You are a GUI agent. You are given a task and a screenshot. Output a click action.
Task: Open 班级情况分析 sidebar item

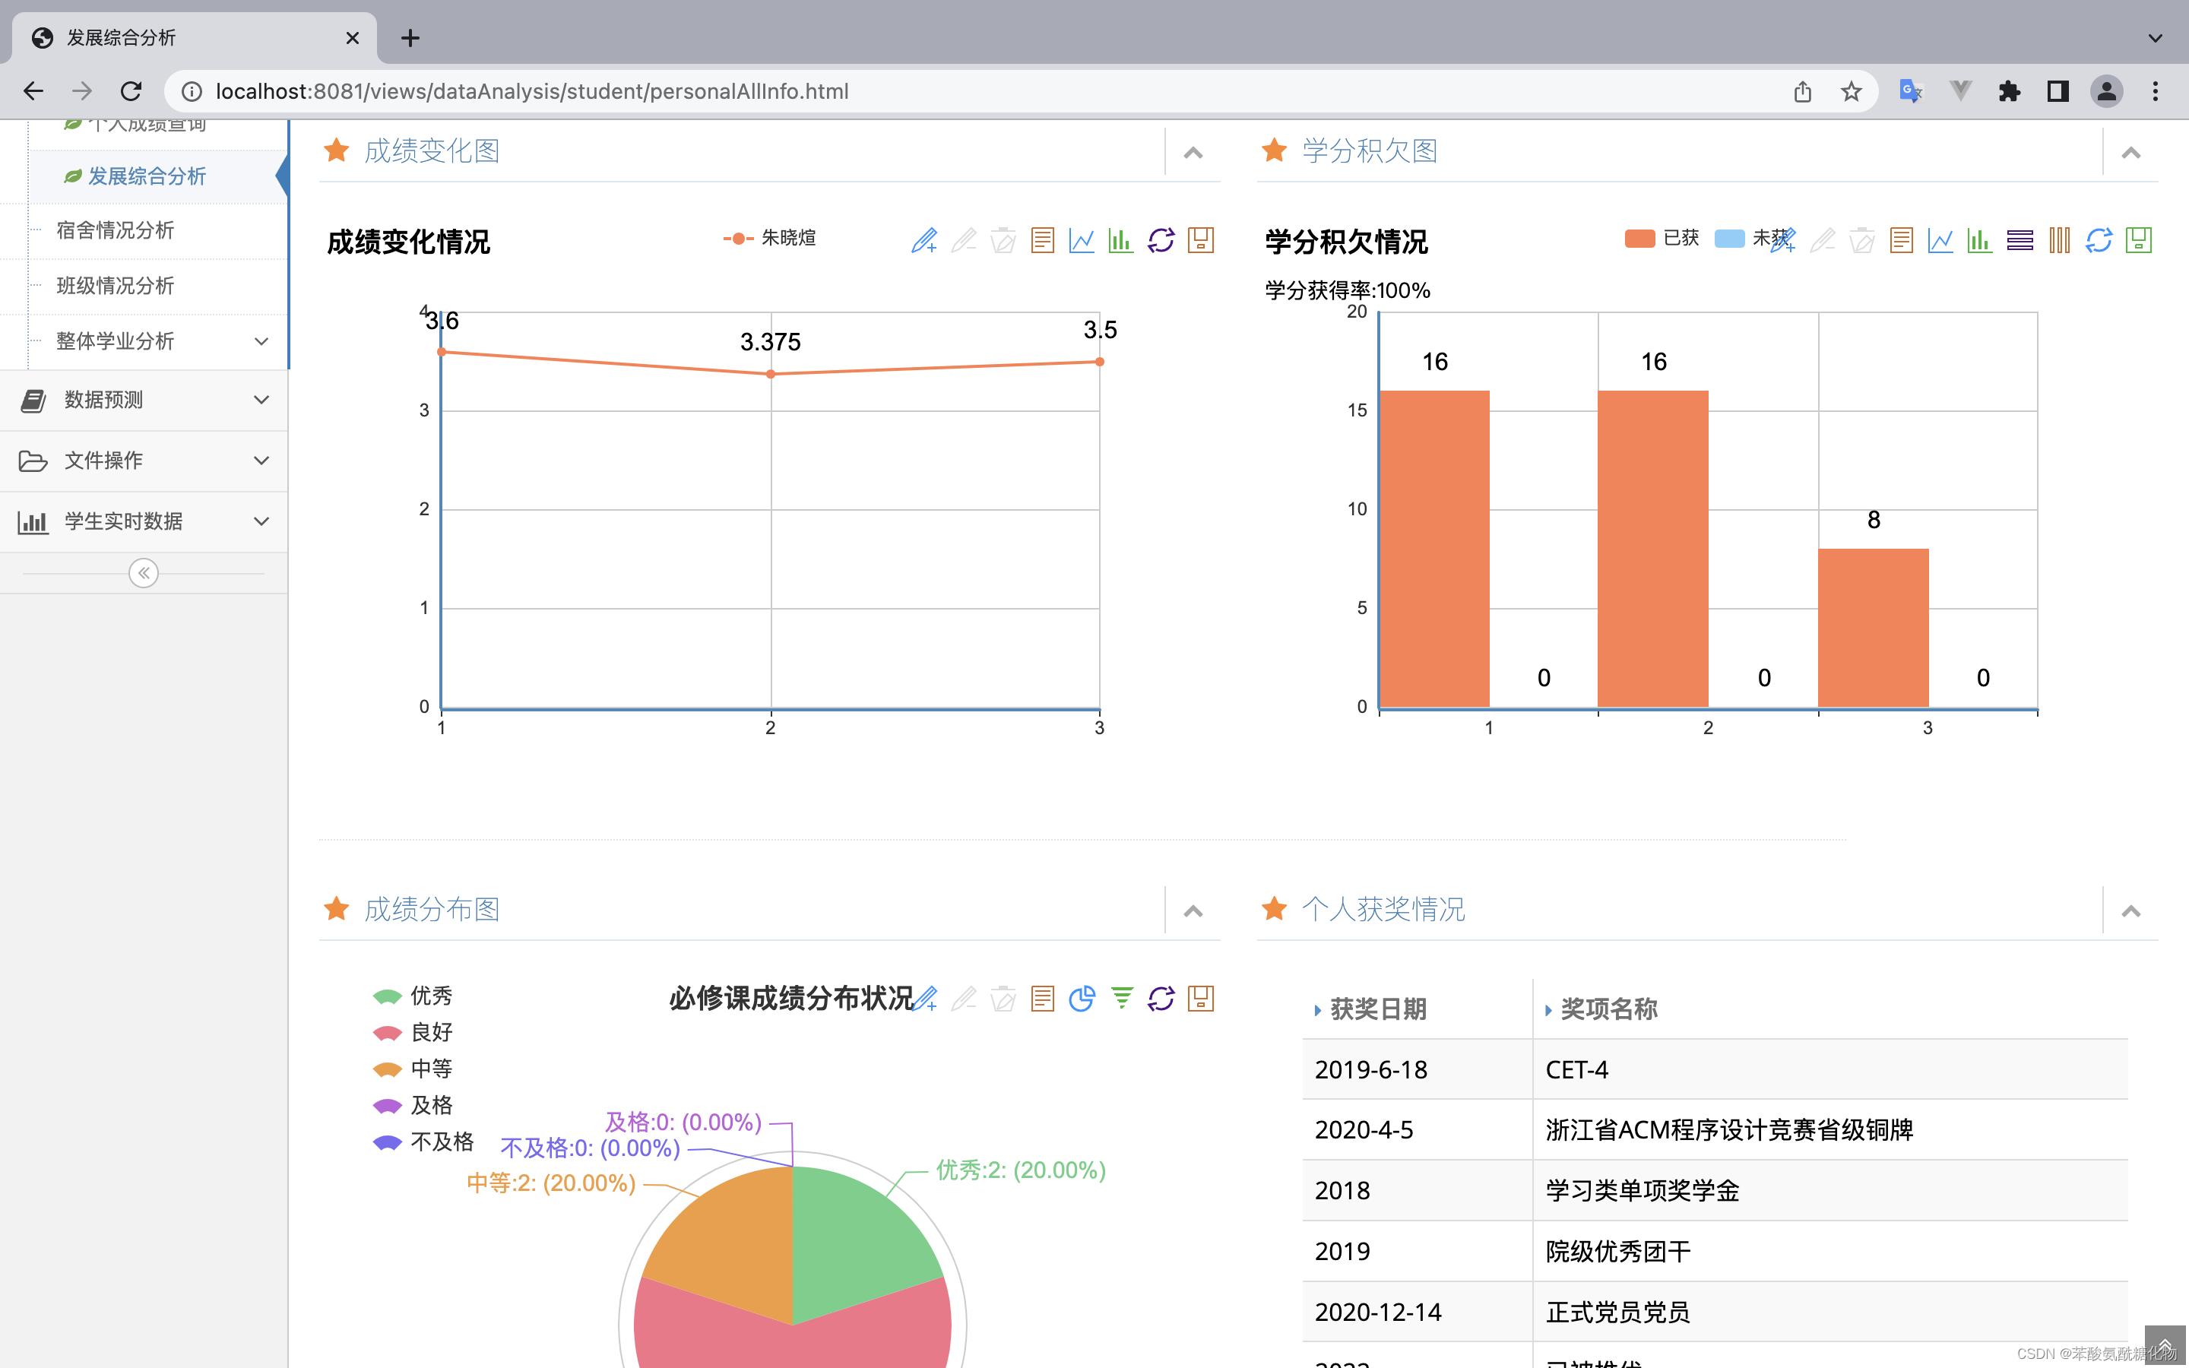(115, 286)
